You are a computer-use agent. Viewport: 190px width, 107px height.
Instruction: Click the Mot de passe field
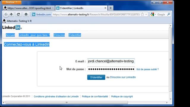(111, 69)
